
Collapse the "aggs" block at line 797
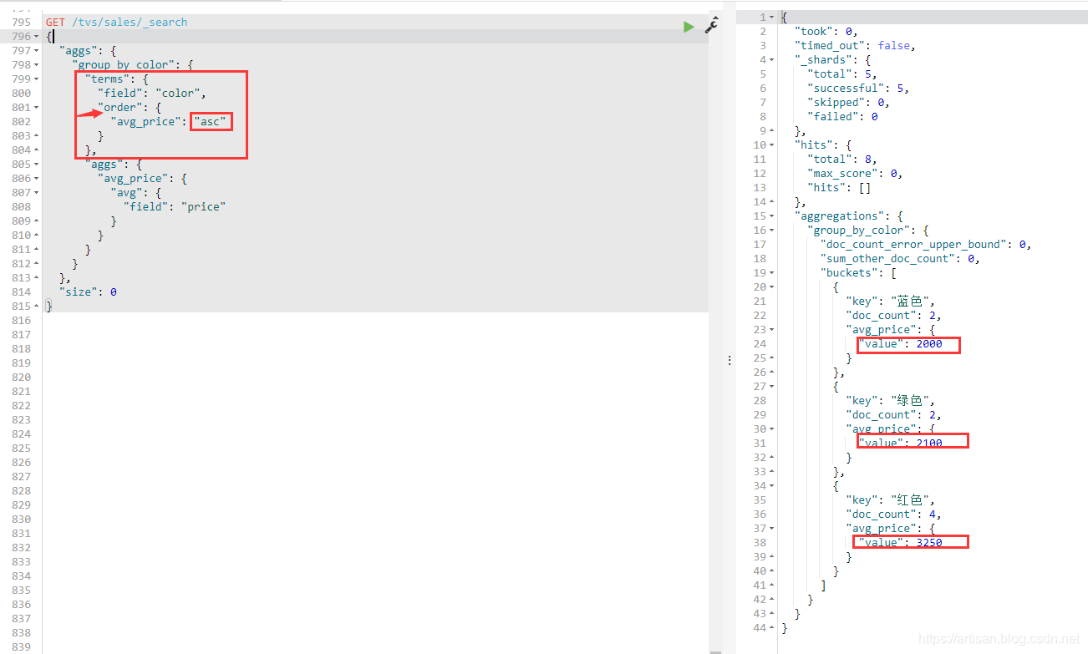click(37, 51)
